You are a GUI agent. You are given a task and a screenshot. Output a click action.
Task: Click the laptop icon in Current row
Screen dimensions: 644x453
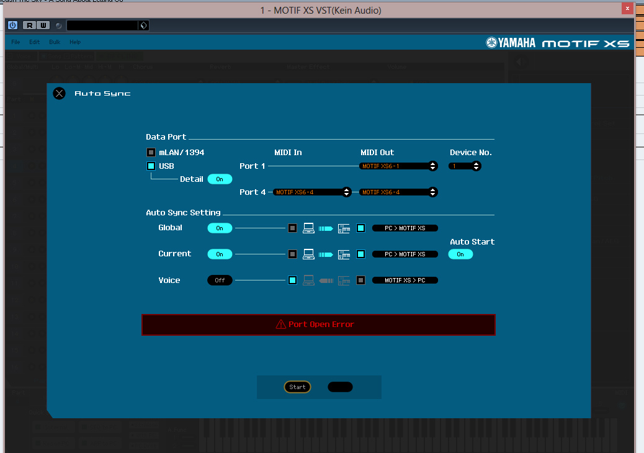click(x=308, y=254)
